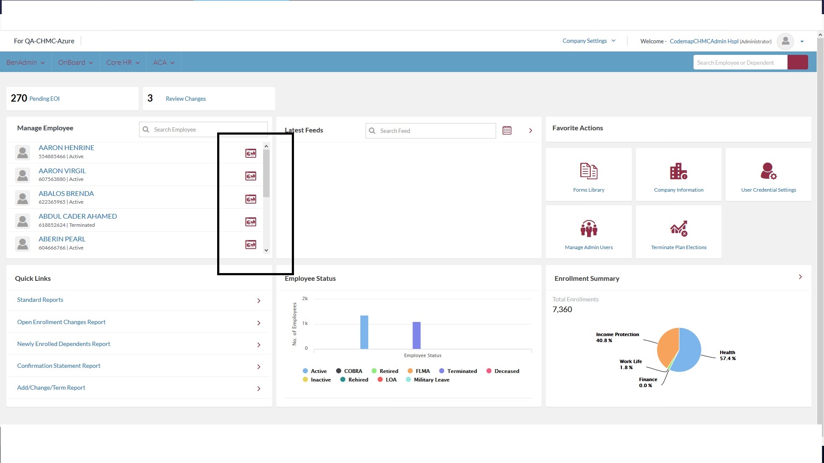Screen dimensions: 824x463
Task: Expand the Enrollment Summary chevron arrow
Action: [800, 277]
